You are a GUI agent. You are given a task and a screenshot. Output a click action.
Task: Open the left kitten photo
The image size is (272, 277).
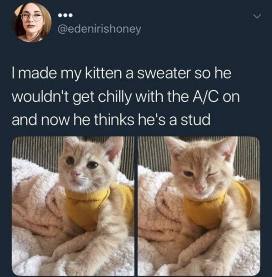click(x=73, y=206)
